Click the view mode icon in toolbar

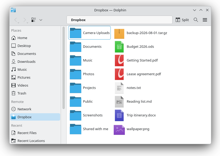click(34, 20)
